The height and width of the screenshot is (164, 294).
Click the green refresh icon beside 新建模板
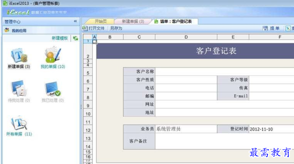tap(75, 38)
